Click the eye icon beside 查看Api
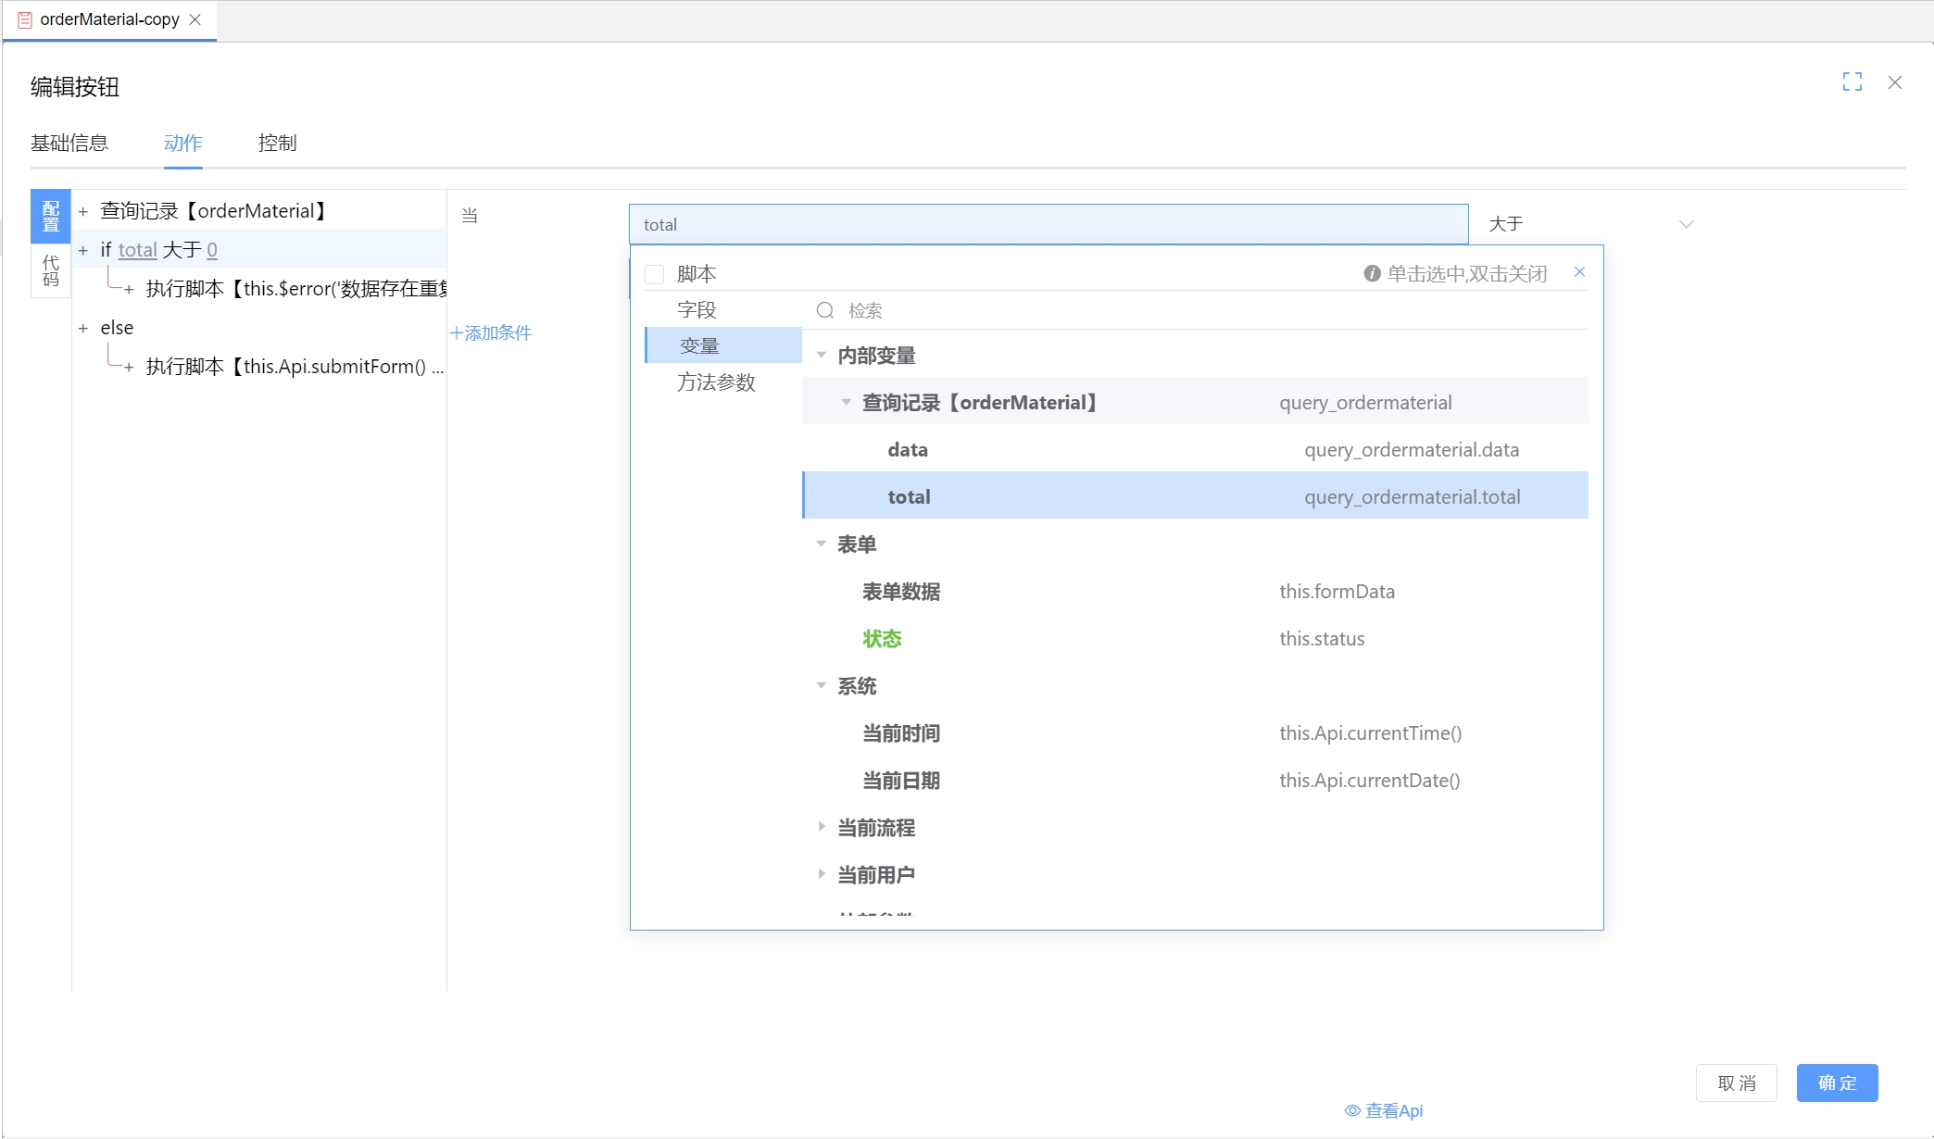Image resolution: width=1934 pixels, height=1139 pixels. tap(1350, 1110)
